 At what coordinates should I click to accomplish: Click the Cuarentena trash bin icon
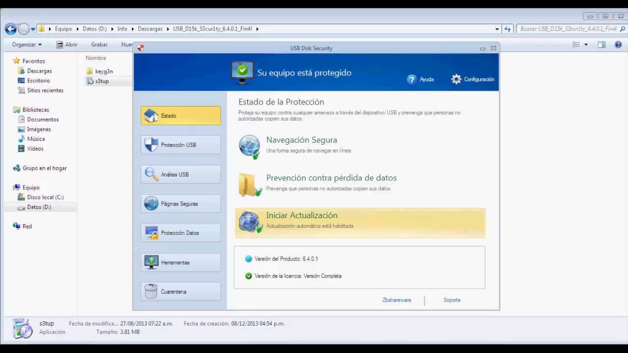coord(151,292)
